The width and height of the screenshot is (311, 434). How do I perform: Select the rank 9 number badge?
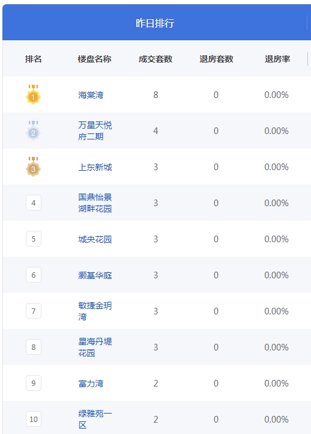click(x=34, y=383)
